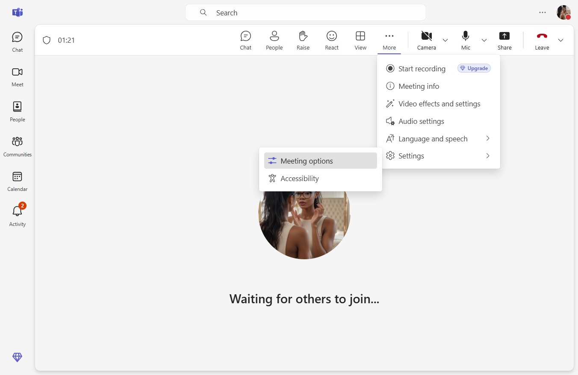Click the meeting timer 01:21
The image size is (578, 375).
[66, 40]
